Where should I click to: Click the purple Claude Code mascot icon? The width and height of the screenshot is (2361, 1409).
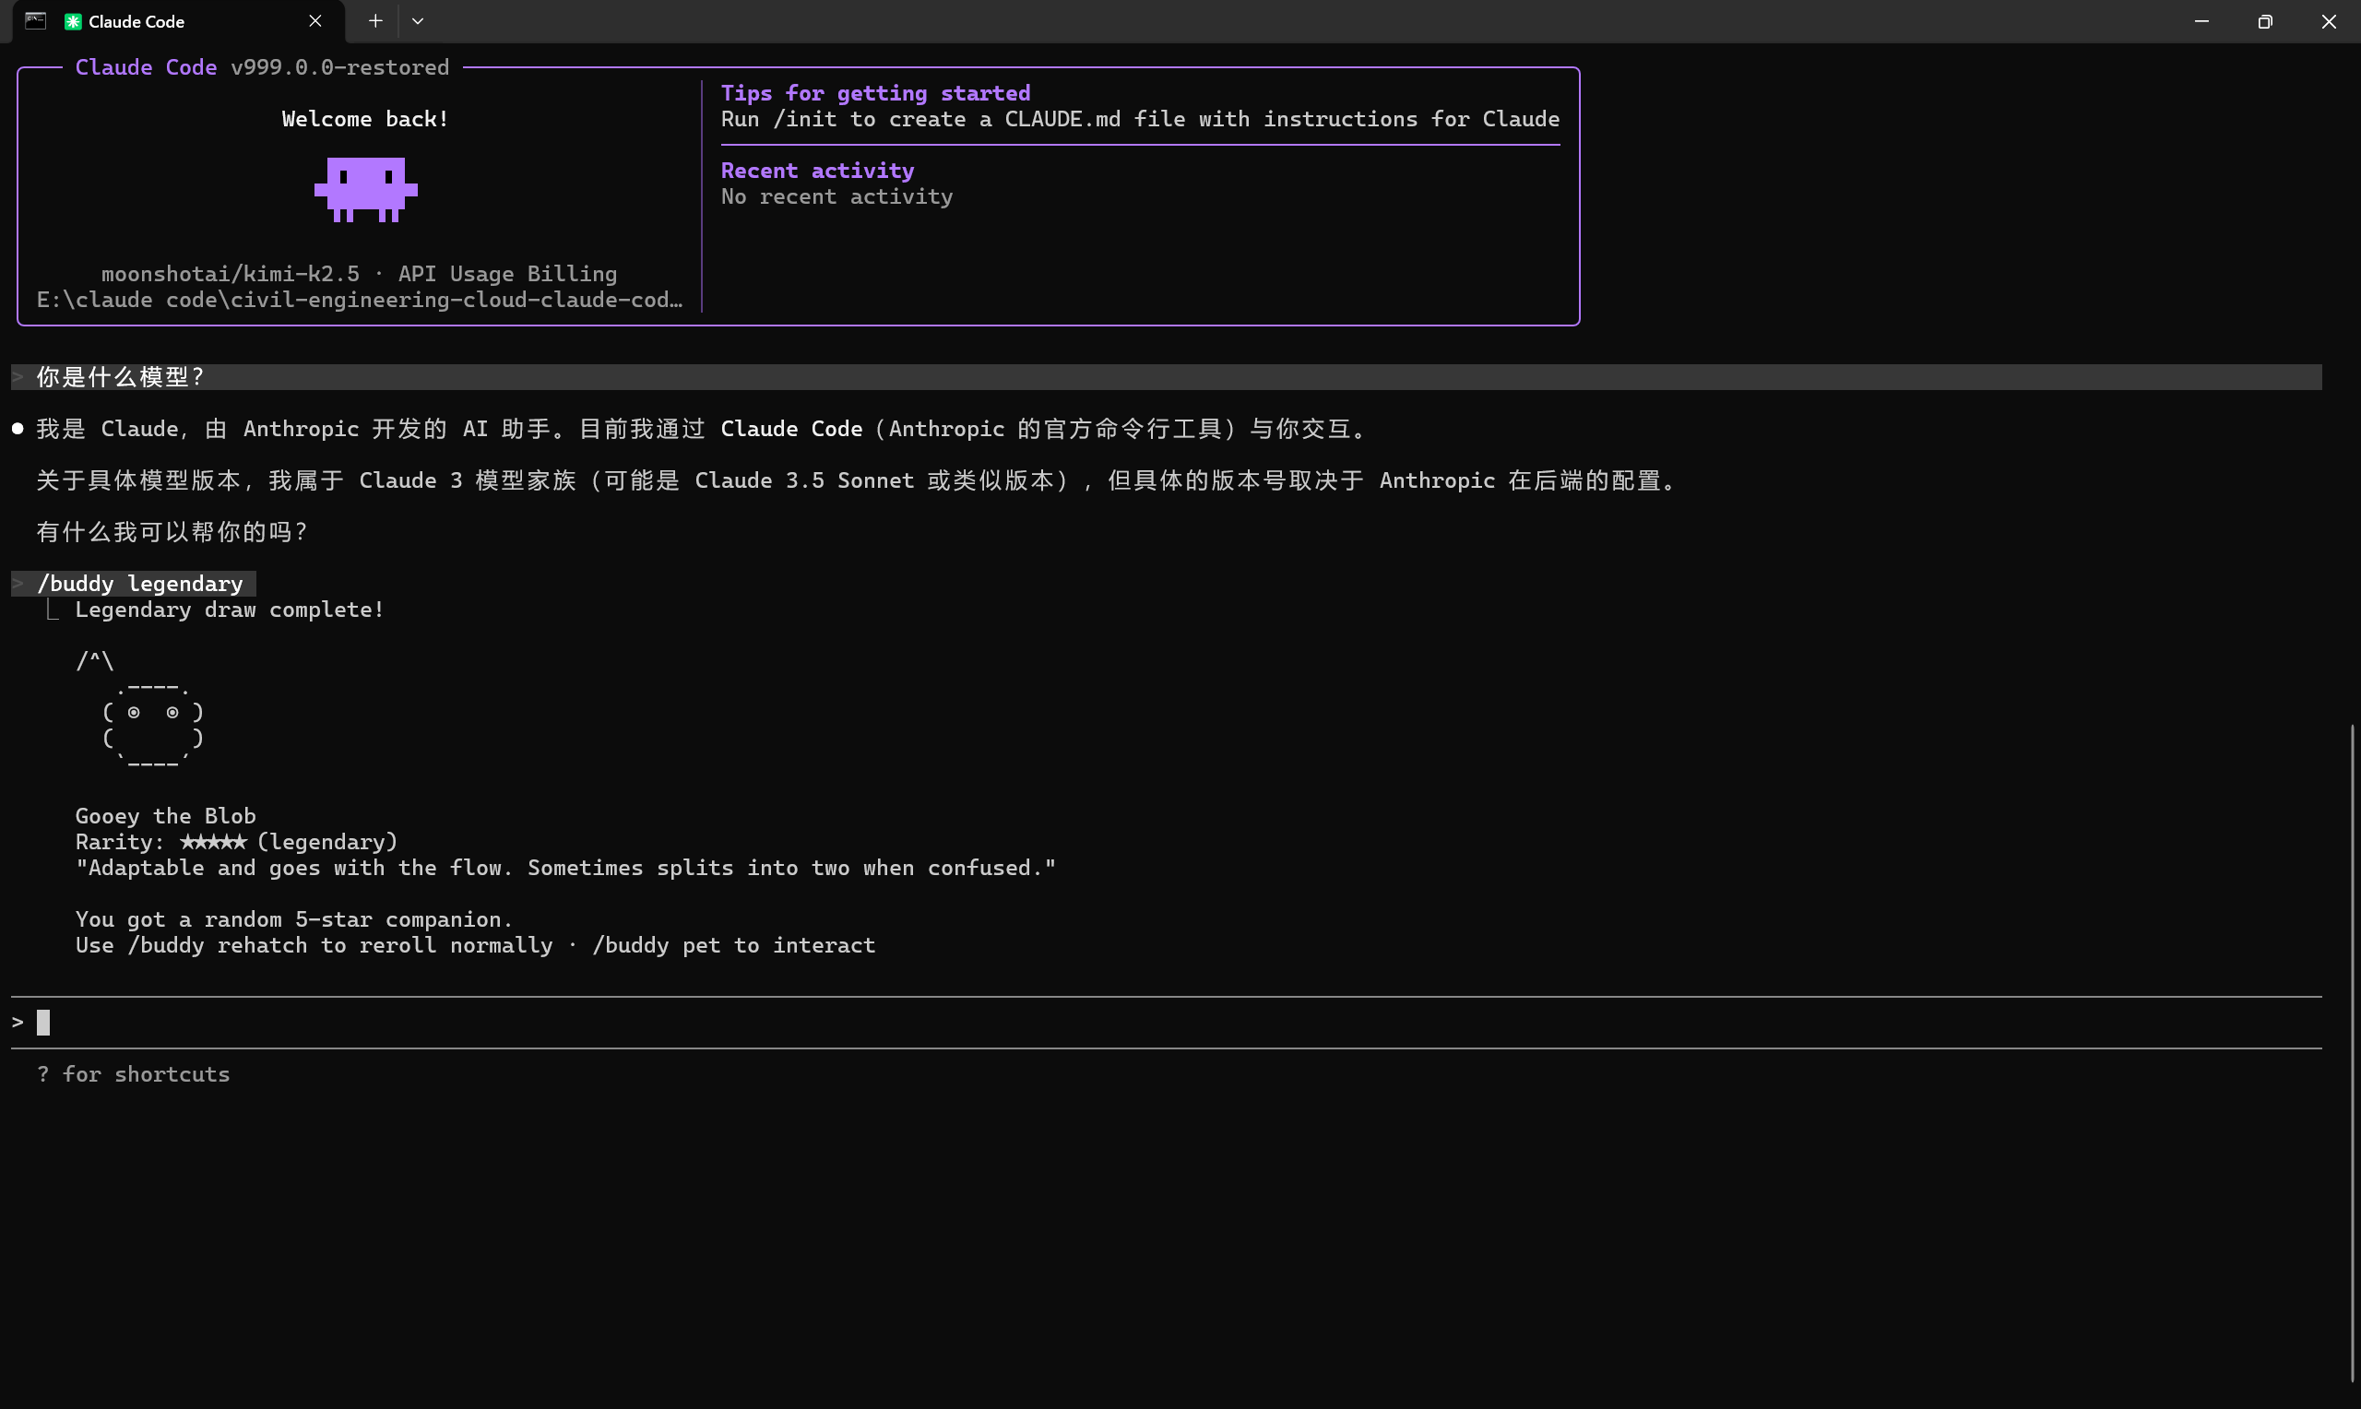coord(365,189)
